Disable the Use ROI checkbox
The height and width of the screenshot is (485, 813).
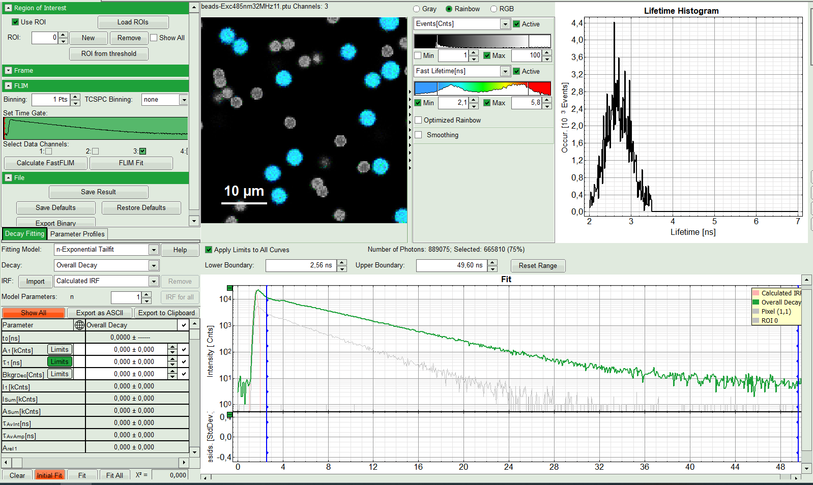pos(15,22)
